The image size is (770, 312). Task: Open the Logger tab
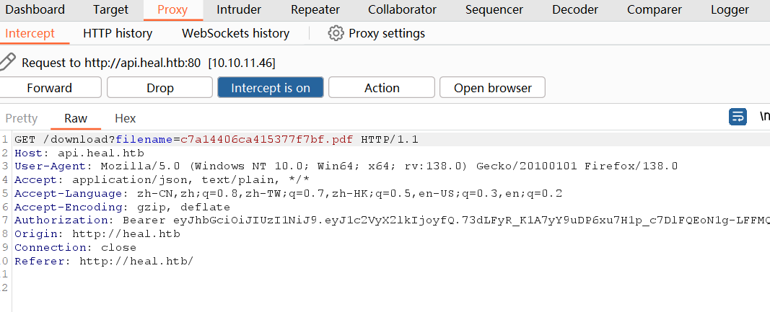pyautogui.click(x=730, y=10)
